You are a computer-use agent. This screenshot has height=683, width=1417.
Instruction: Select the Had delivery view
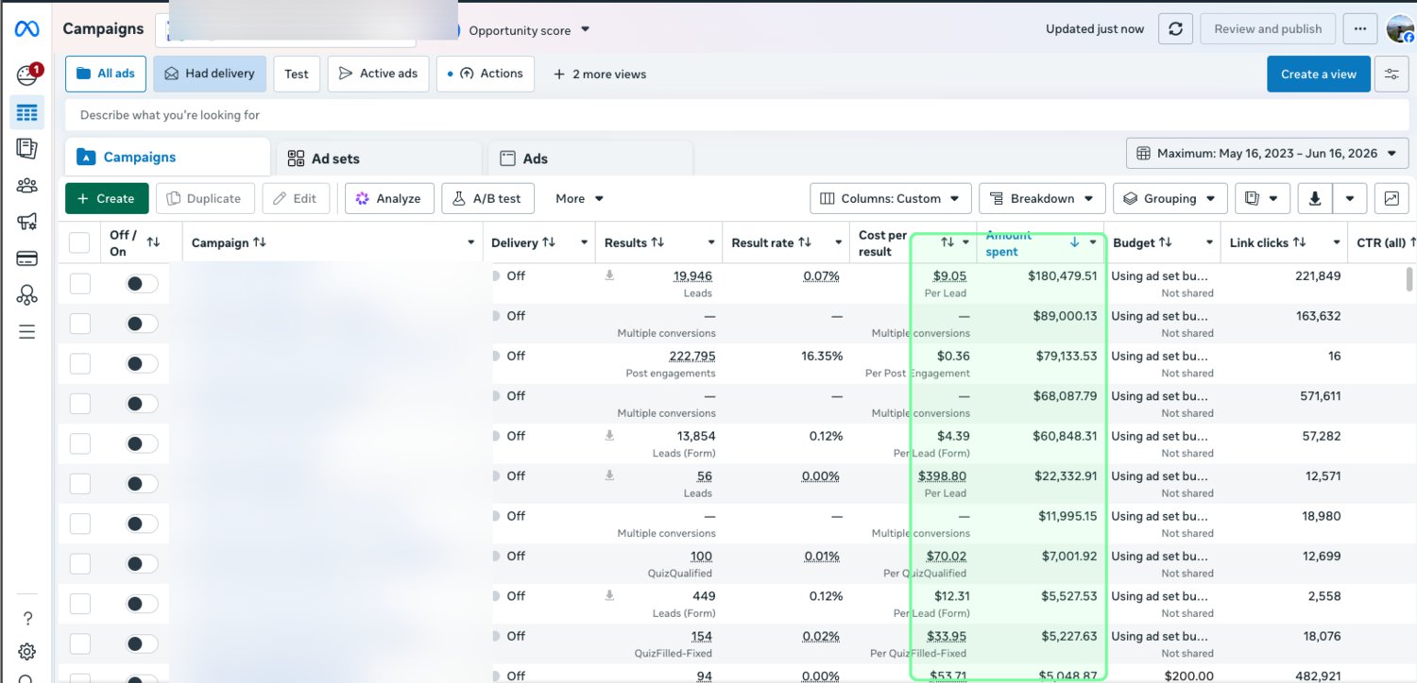click(x=210, y=74)
